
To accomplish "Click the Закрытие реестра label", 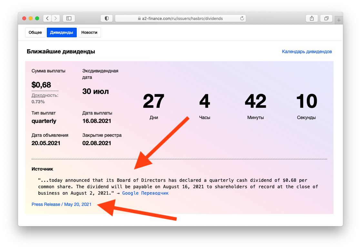I will [102, 135].
